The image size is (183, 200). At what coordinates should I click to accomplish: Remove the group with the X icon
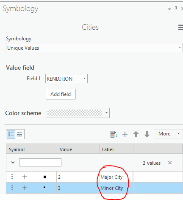point(170,163)
